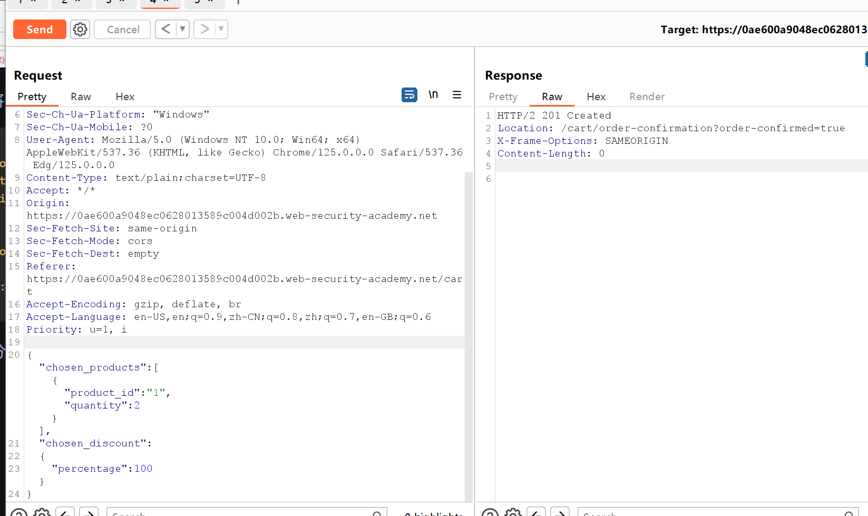Click the Cancel button
This screenshot has height=516, width=868.
122,29
